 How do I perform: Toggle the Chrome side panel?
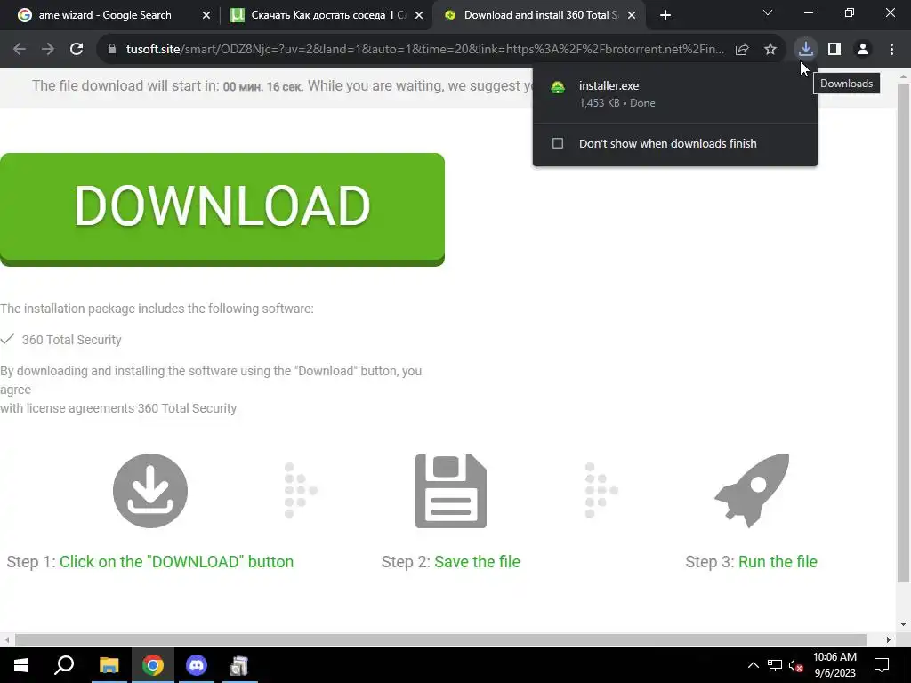click(x=834, y=50)
